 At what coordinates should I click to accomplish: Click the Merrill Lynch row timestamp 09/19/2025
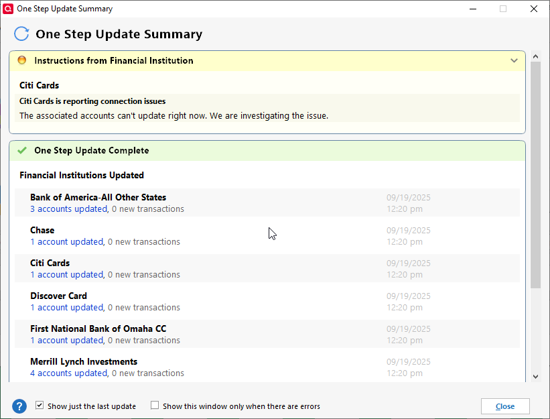(408, 362)
